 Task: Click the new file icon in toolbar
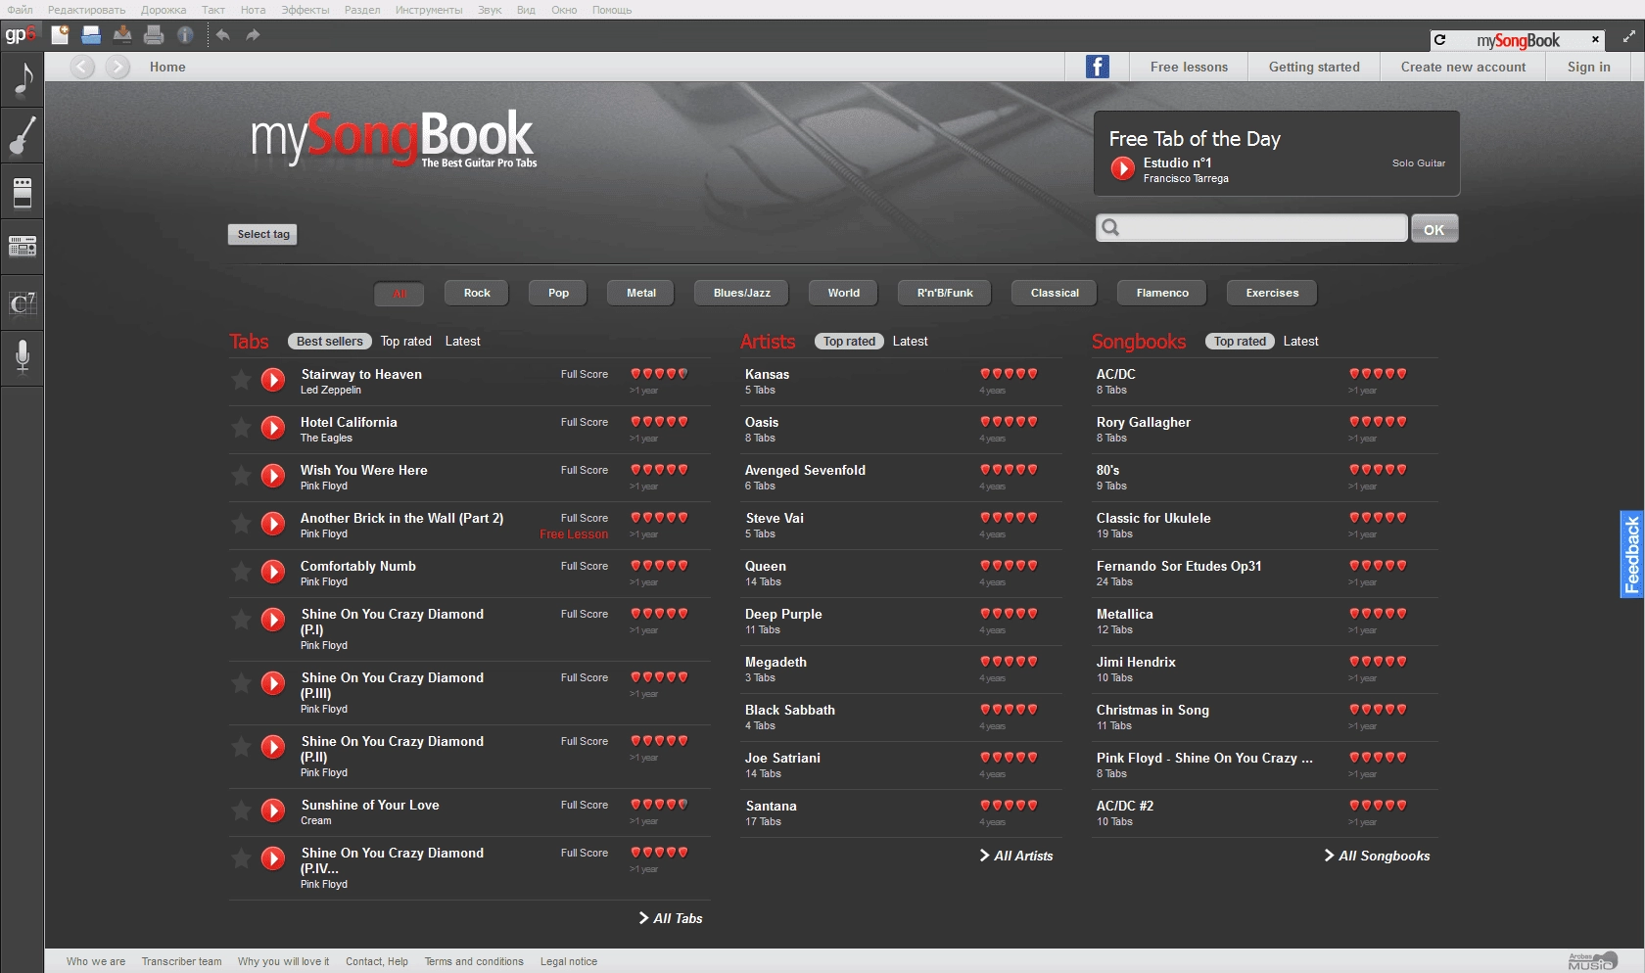coord(60,35)
